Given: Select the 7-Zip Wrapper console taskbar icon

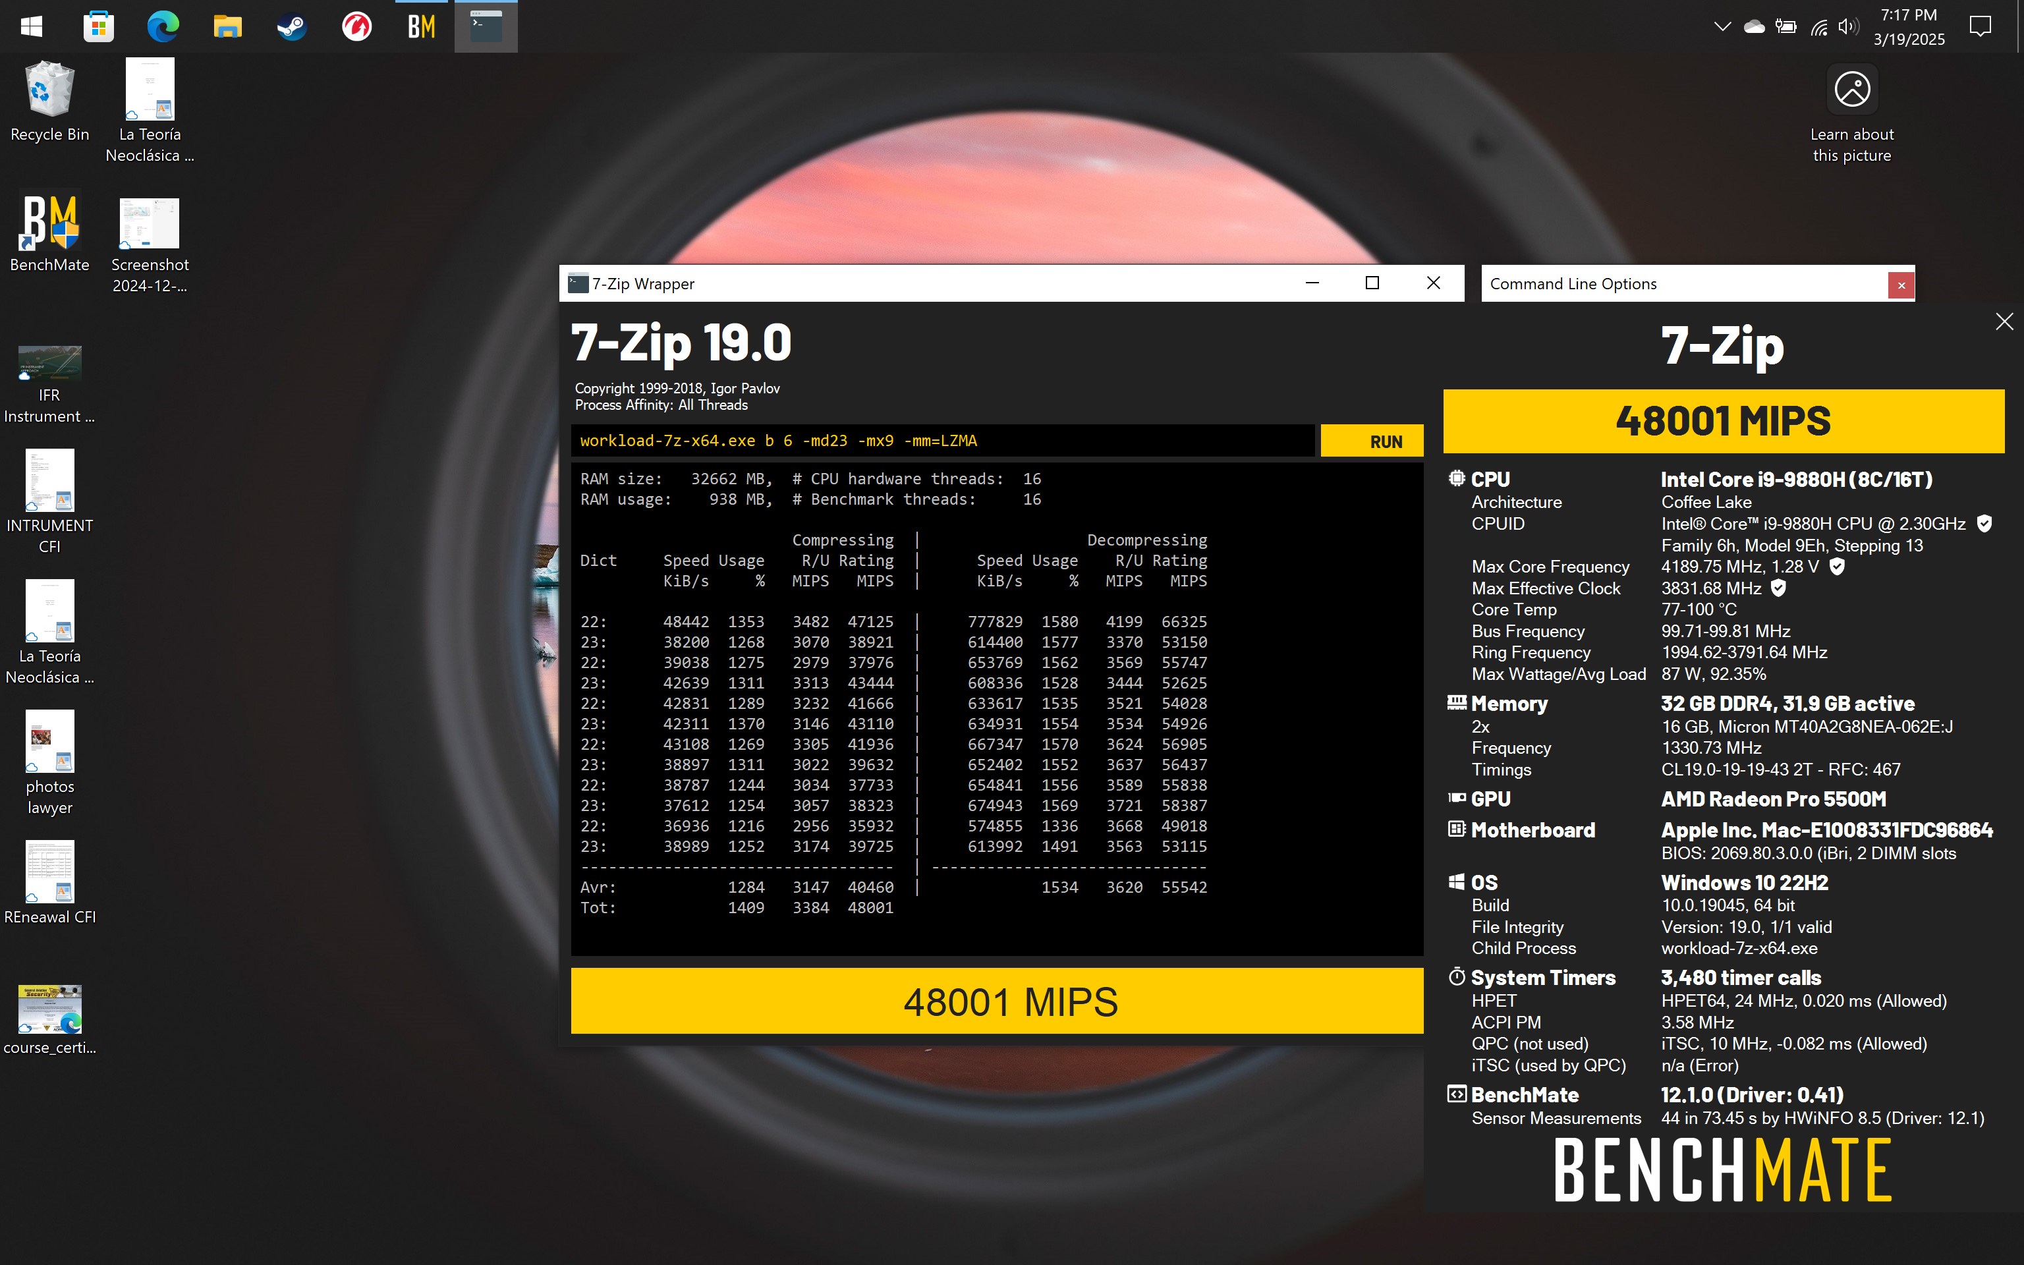Looking at the screenshot, I should tap(486, 27).
